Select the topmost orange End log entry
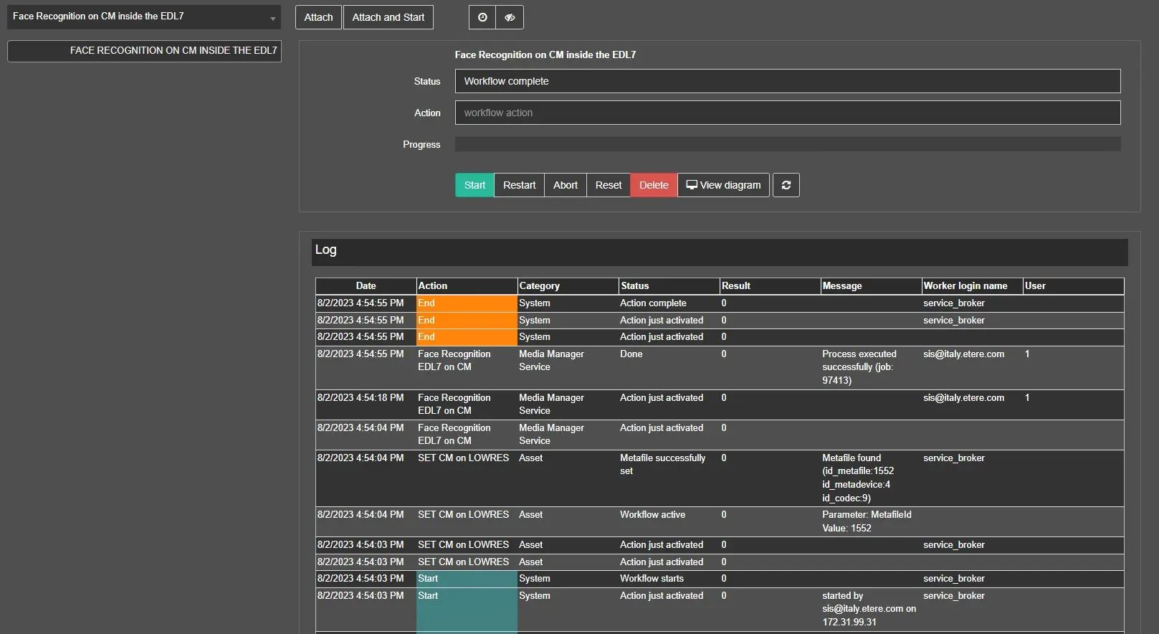 [466, 303]
